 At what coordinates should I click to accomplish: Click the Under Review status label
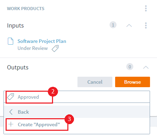click(33, 48)
